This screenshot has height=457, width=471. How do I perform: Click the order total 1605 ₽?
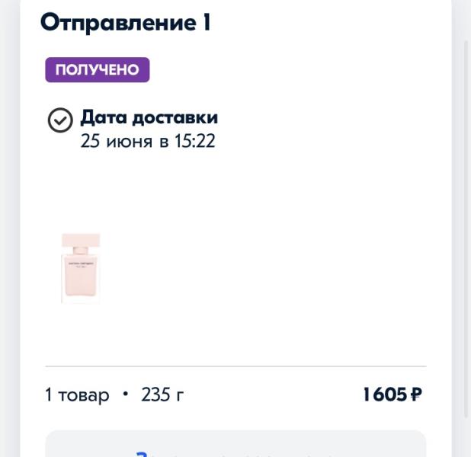pos(392,395)
